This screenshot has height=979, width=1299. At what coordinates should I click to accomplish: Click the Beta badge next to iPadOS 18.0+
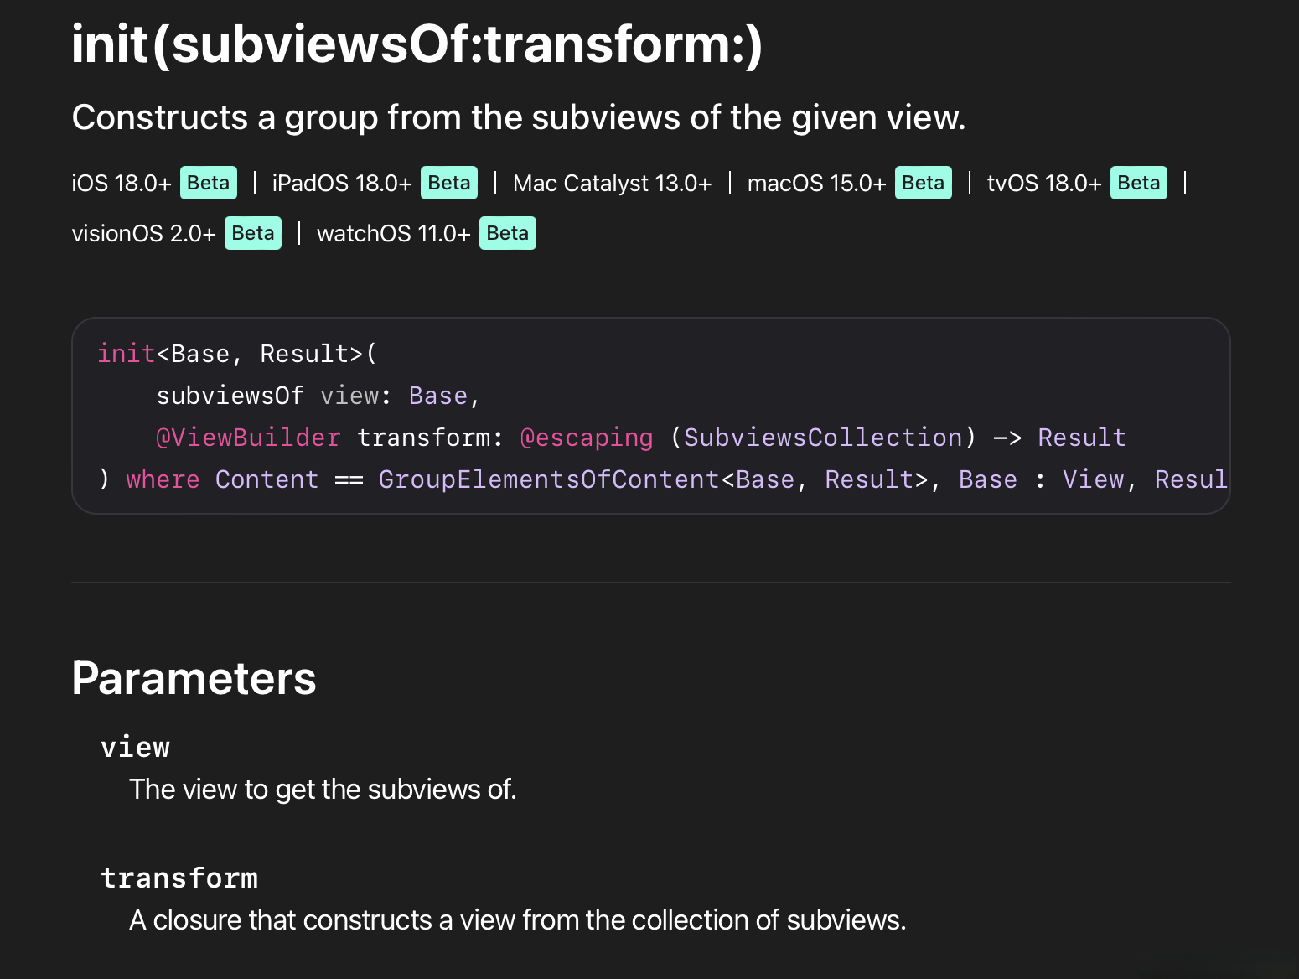click(x=449, y=183)
